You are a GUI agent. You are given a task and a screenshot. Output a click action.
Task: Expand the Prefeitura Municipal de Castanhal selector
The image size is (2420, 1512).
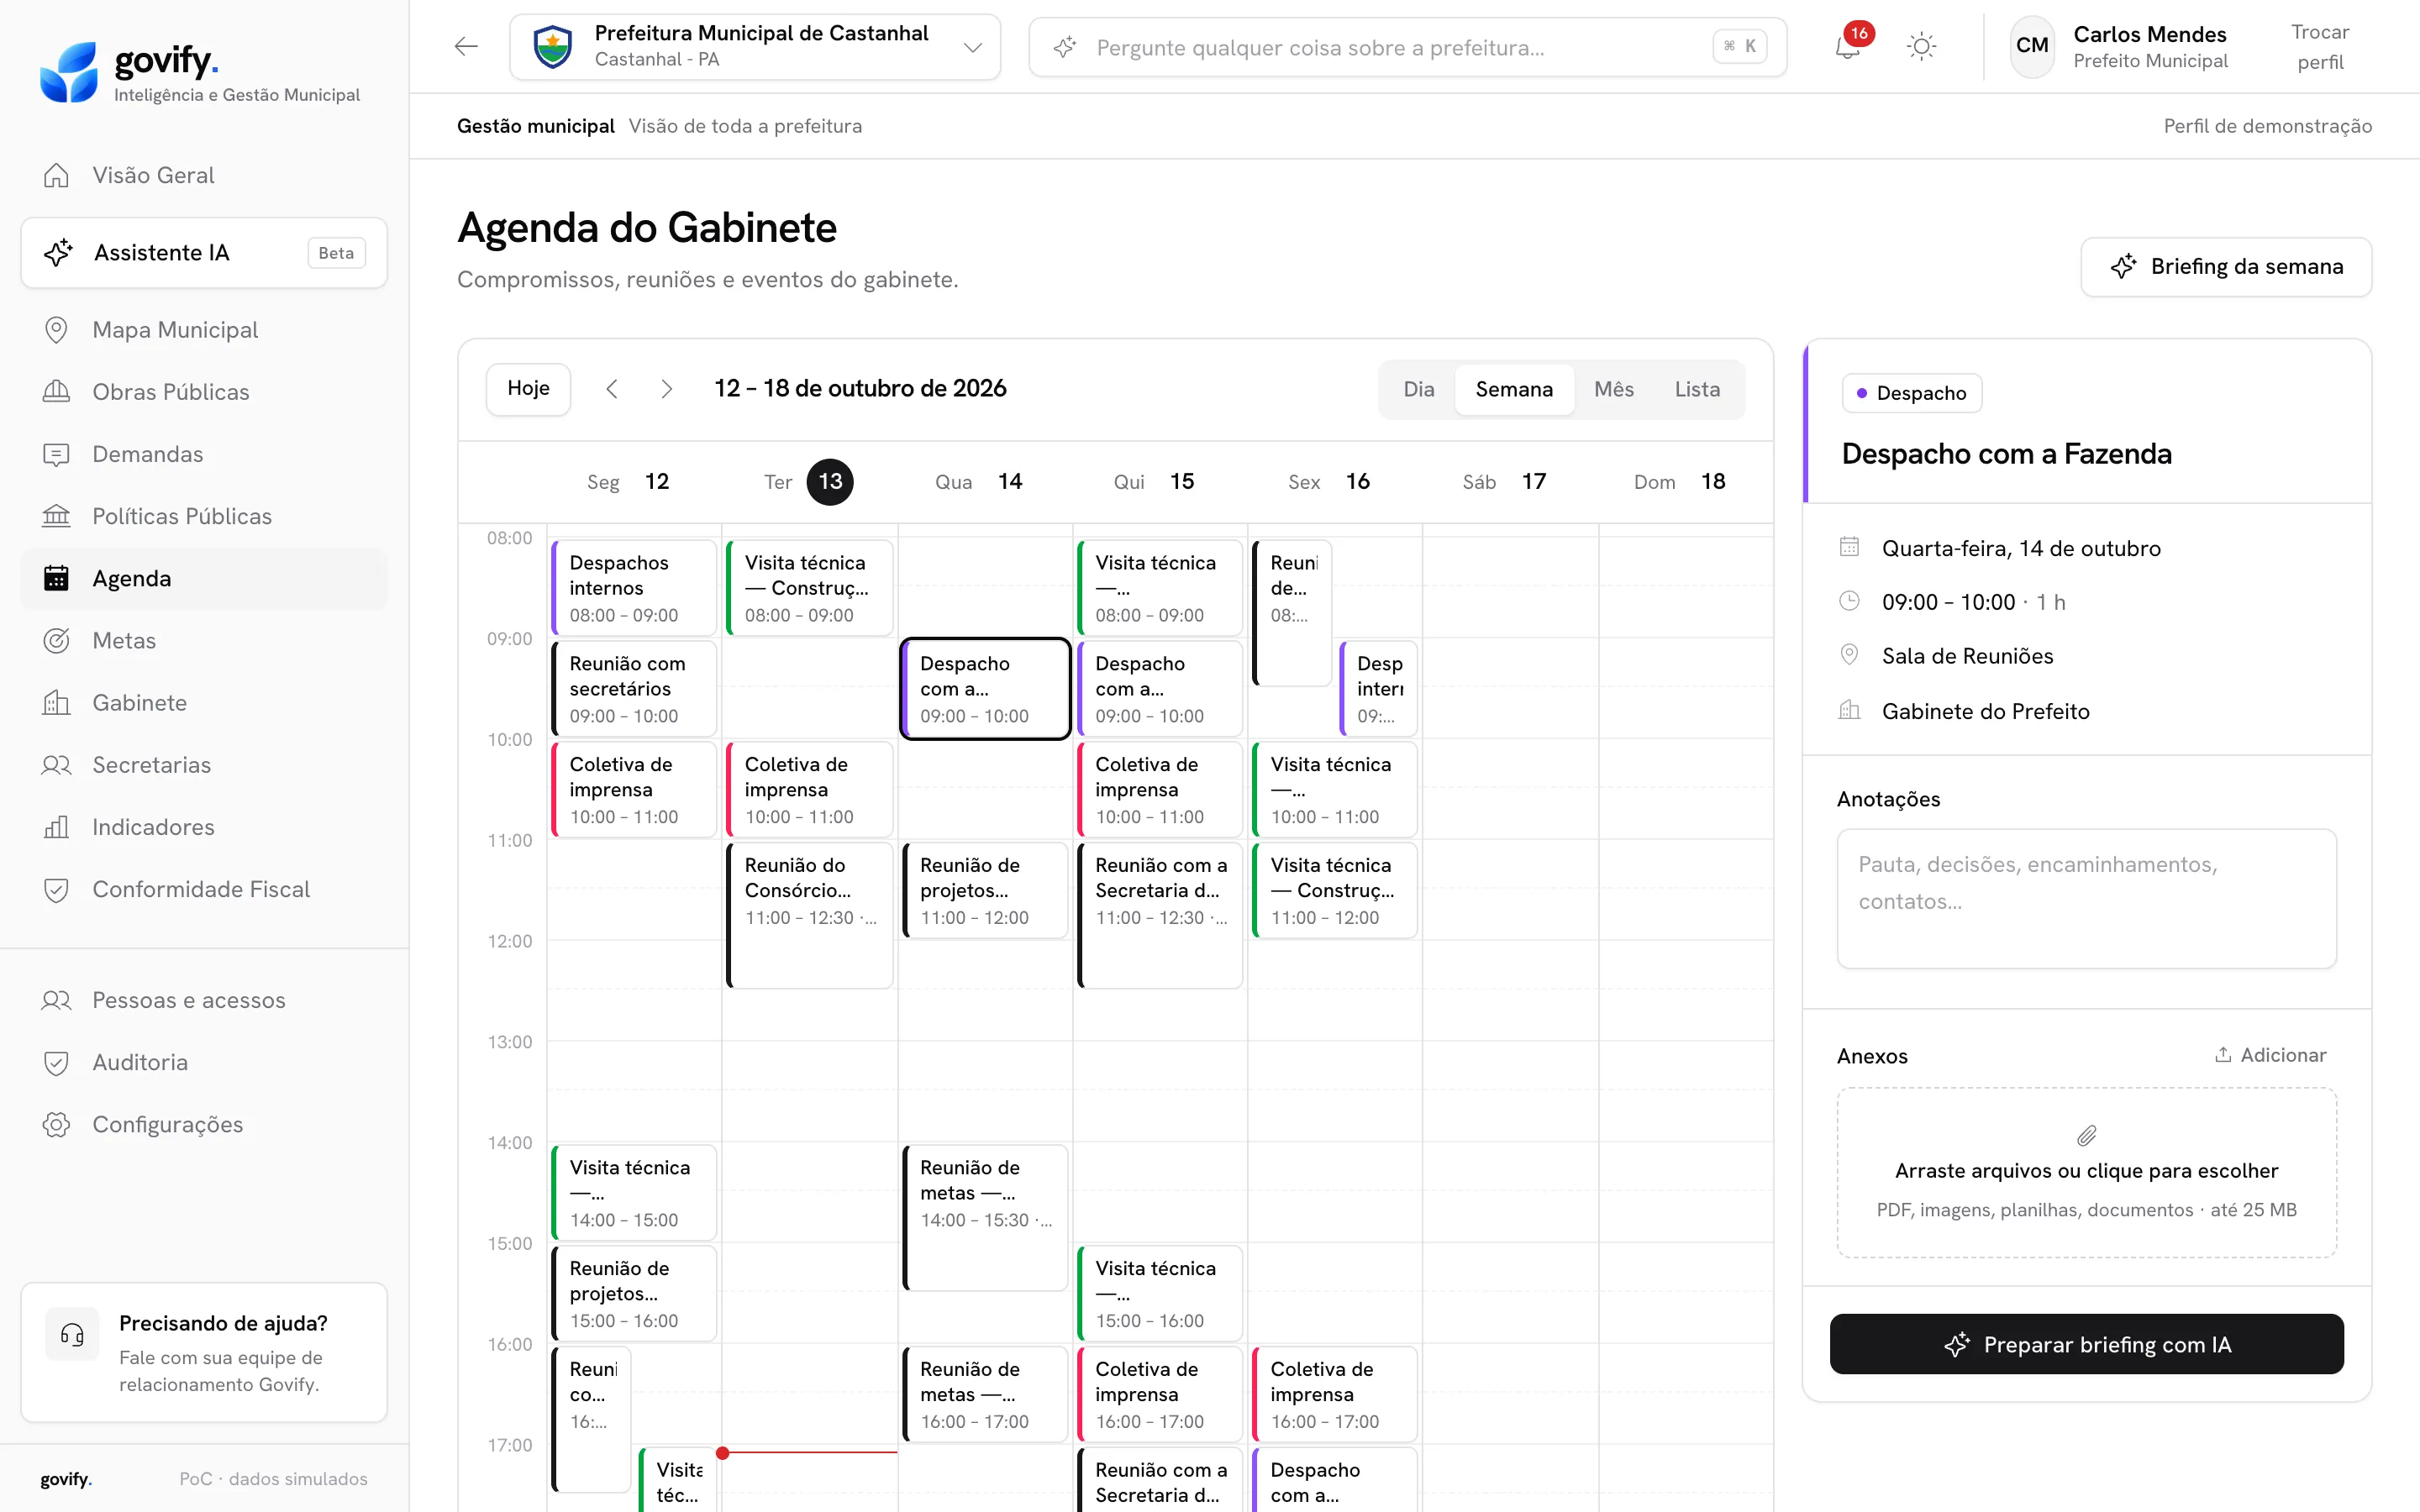click(x=755, y=47)
